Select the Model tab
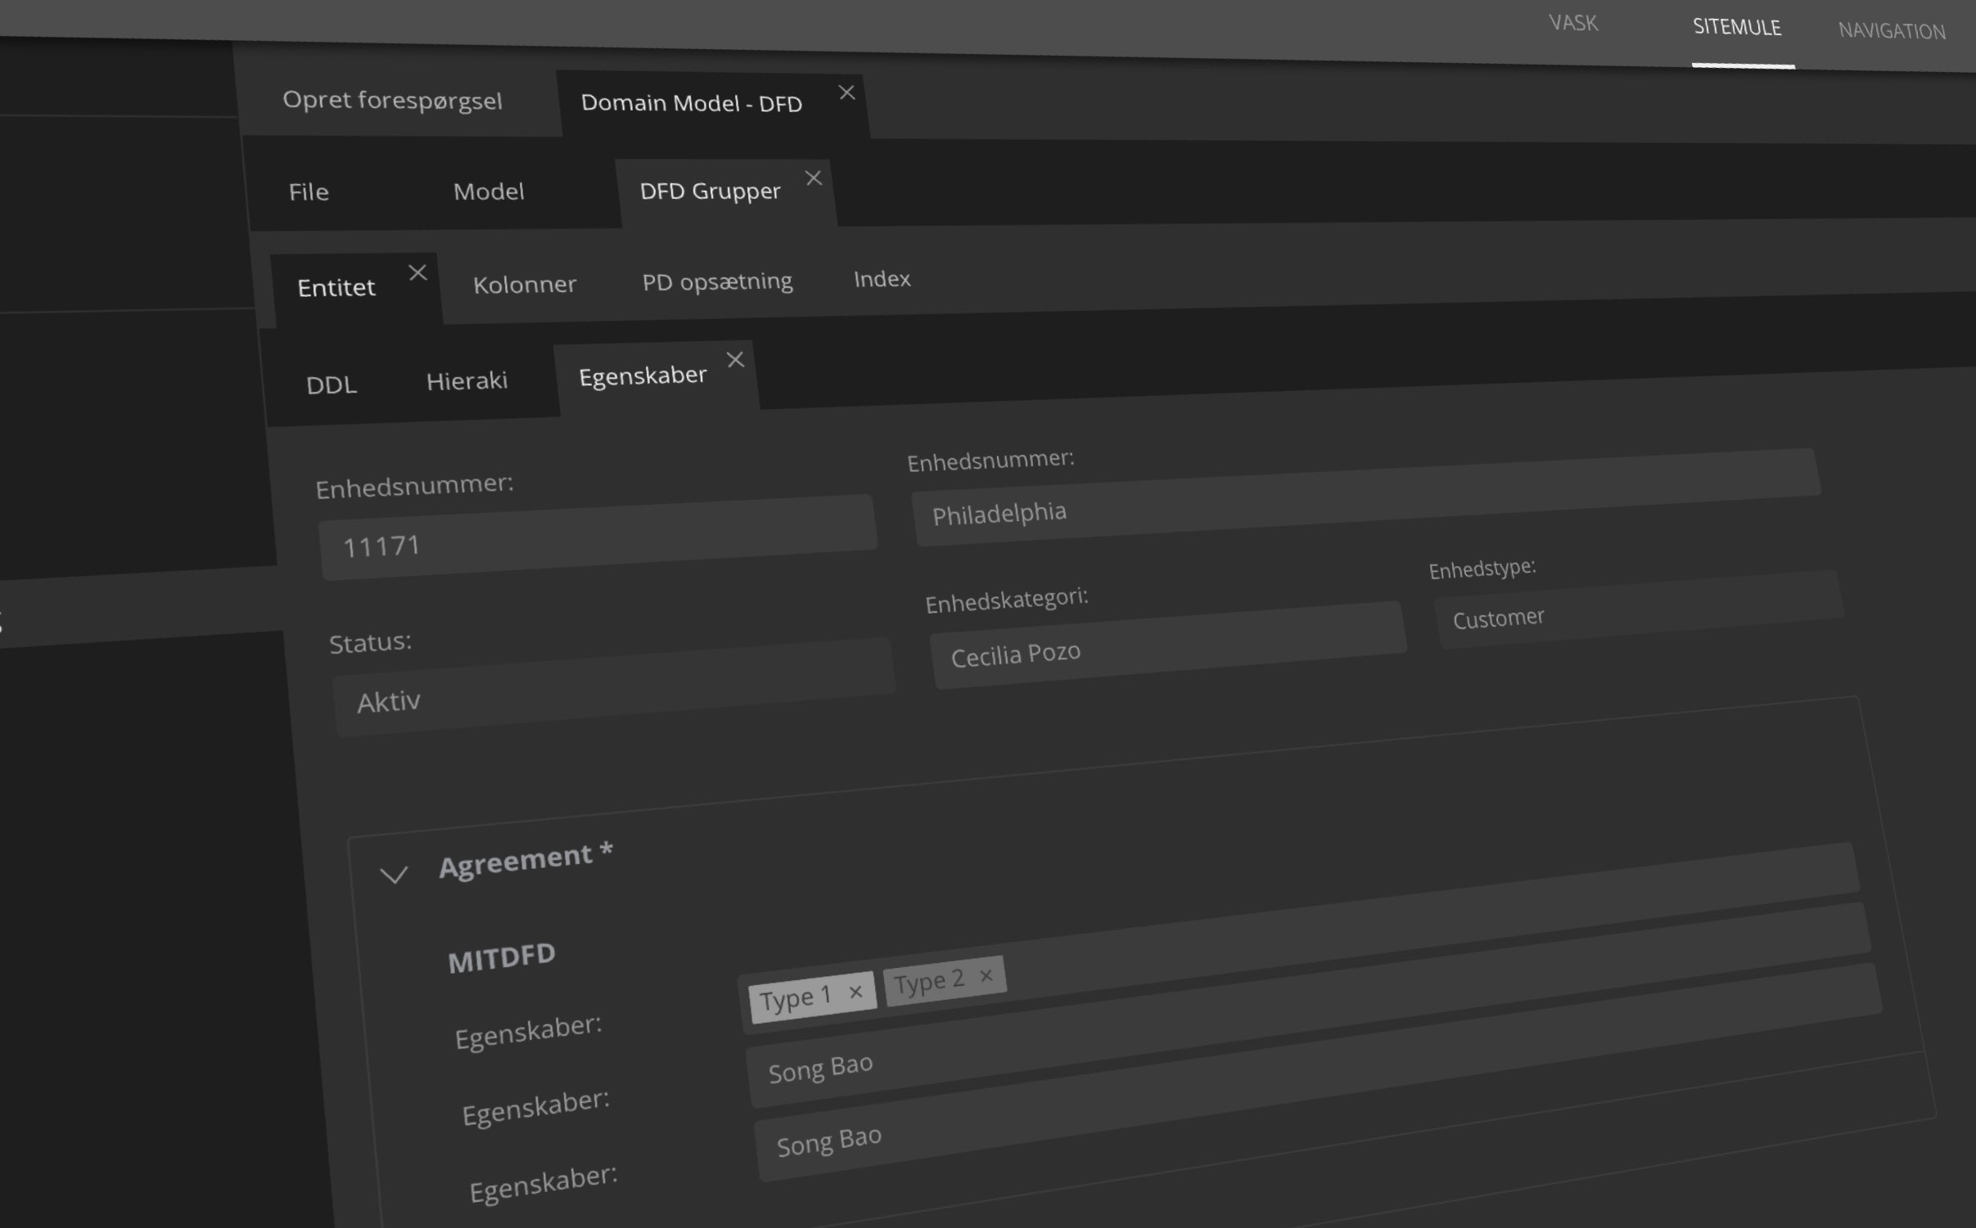1976x1228 pixels. tap(489, 191)
